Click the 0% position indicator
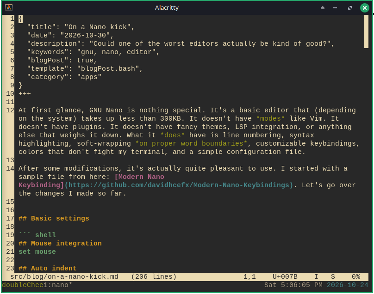The image size is (374, 294). tap(356, 277)
